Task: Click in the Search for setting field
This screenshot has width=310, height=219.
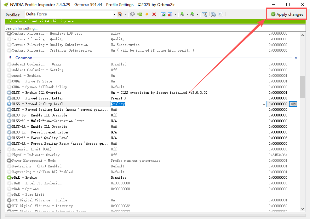Action: (x=154, y=28)
